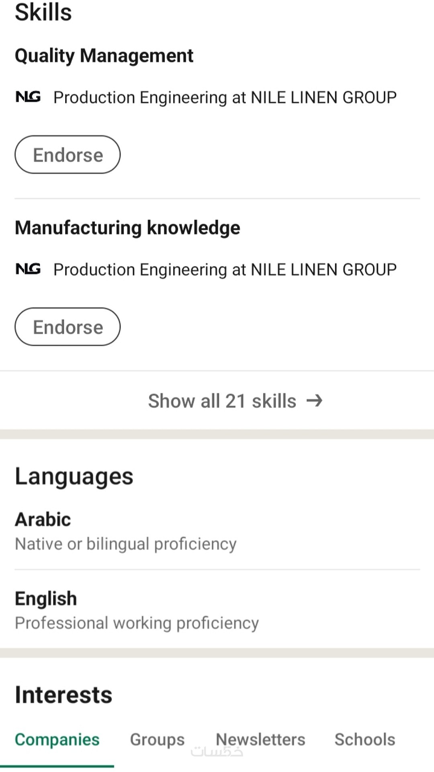The width and height of the screenshot is (434, 772).
Task: Tap the Skills section heading
Action: click(x=43, y=12)
